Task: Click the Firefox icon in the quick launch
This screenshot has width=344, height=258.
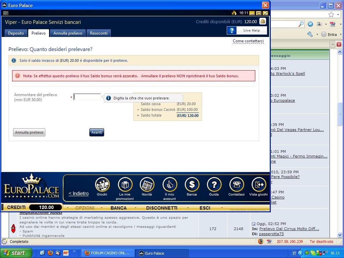Action: [50, 253]
